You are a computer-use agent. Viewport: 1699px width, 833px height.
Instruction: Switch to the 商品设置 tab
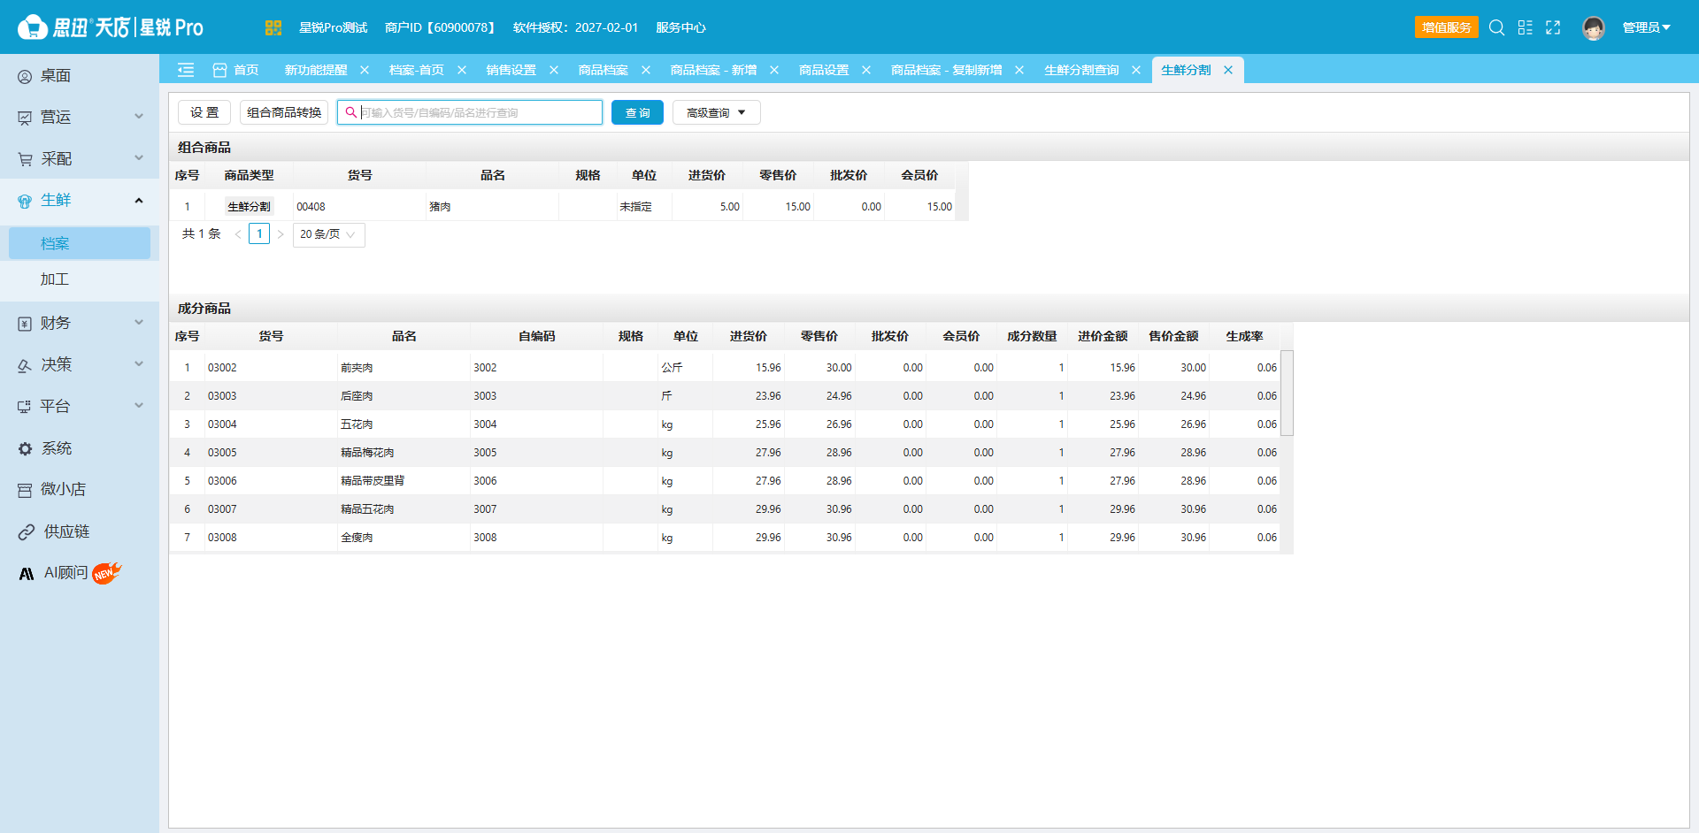tap(824, 70)
